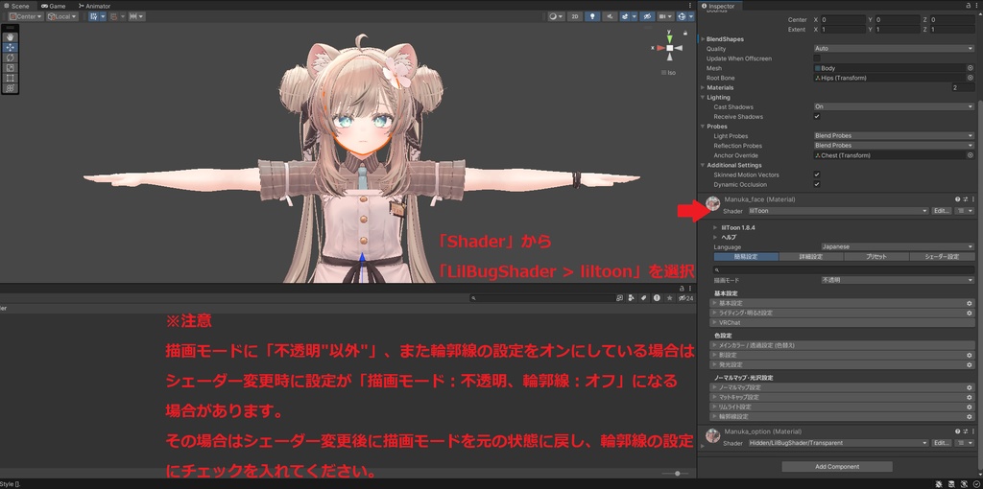Select the Move tool in Scene toolbar
This screenshot has height=489, width=983.
pos(11,47)
